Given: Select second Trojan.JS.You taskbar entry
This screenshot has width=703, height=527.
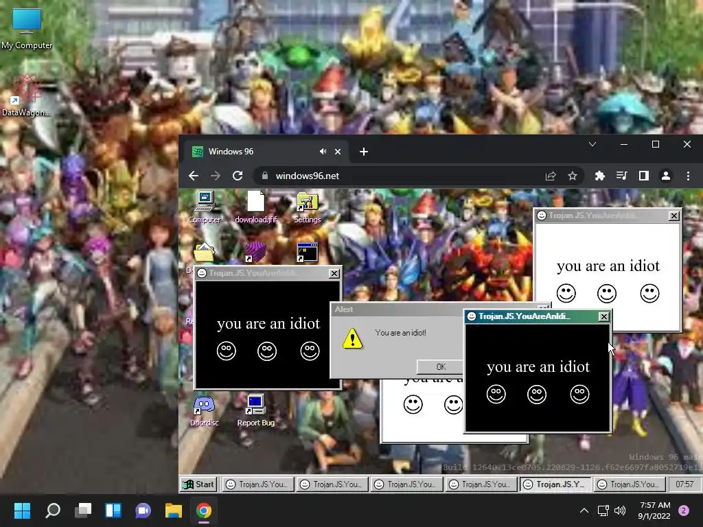Looking at the screenshot, I should click(332, 484).
